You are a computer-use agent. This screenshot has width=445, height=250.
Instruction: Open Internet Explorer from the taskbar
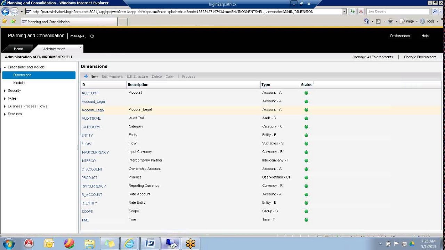[x=129, y=244]
